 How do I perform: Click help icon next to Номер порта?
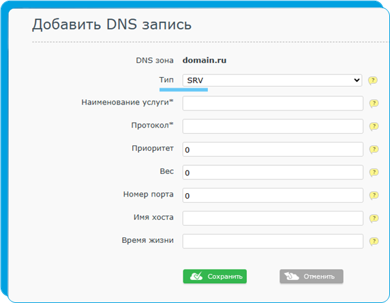click(374, 195)
